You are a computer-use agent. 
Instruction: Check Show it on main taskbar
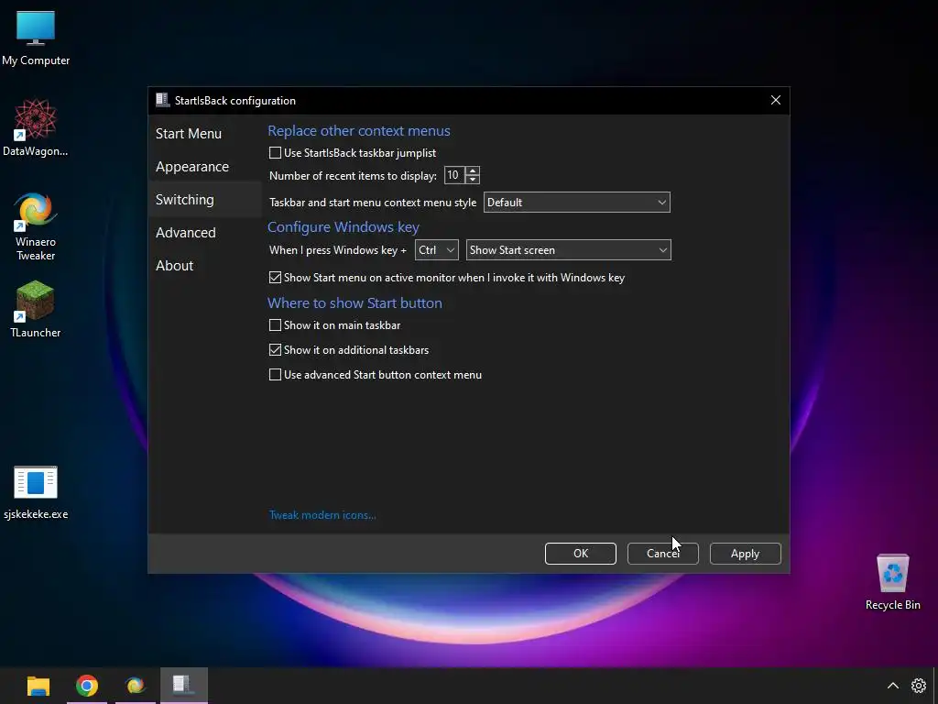point(275,325)
